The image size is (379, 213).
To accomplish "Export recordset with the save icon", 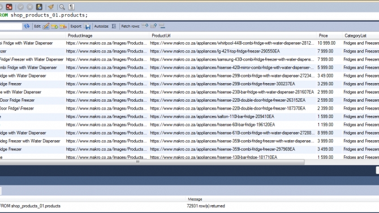I will pos(88,26).
